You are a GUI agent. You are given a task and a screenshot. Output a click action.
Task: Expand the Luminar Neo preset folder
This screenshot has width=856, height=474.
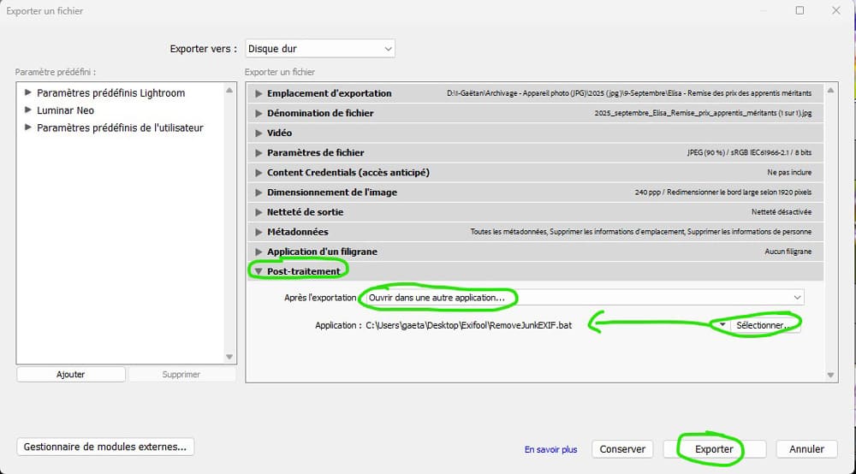[x=28, y=110]
